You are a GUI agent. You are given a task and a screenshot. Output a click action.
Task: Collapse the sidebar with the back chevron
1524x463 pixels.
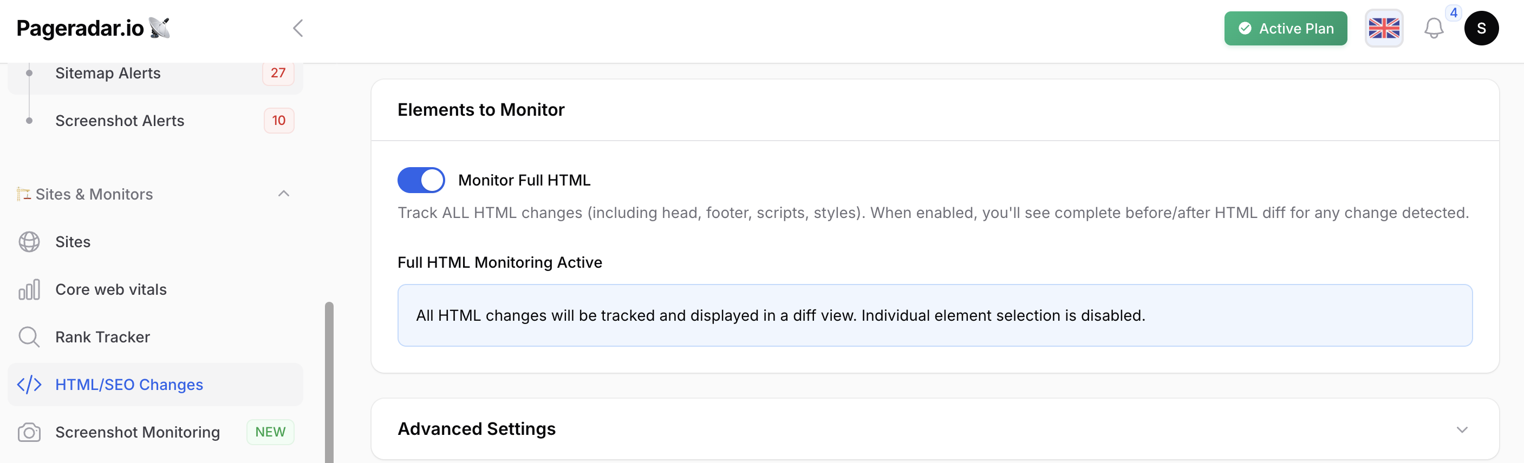(x=298, y=28)
